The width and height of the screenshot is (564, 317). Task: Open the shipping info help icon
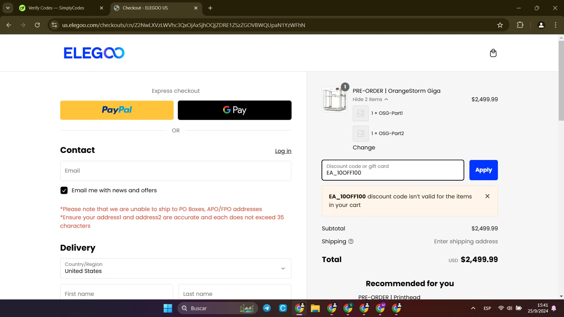tap(351, 242)
